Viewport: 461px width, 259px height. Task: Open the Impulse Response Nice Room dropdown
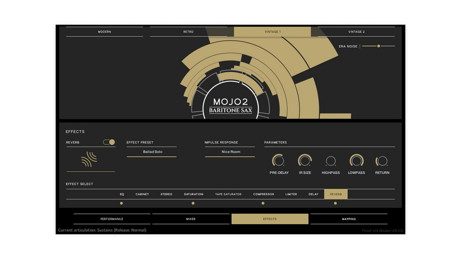pyautogui.click(x=230, y=152)
